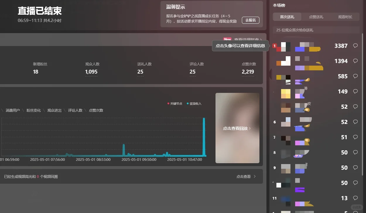
Task: Click the 温馨提示 heading
Action: pos(175,7)
